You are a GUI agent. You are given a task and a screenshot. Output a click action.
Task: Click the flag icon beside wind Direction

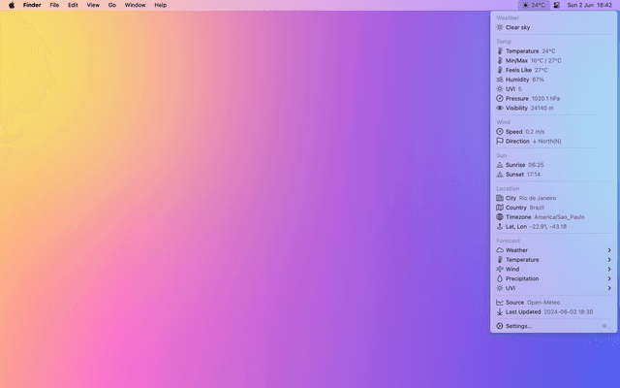(x=500, y=141)
